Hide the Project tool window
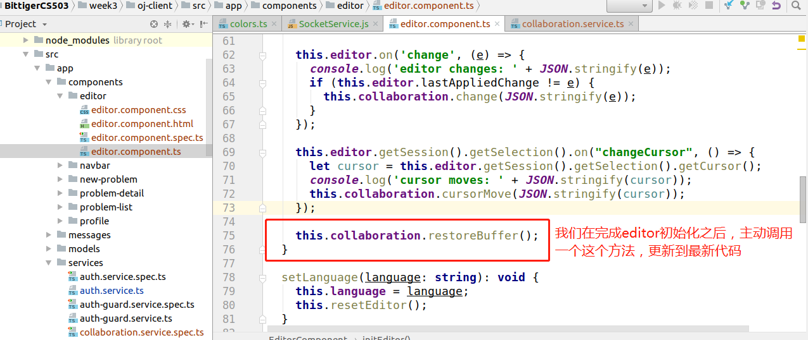Screen dimensions: 808x340 (204, 24)
